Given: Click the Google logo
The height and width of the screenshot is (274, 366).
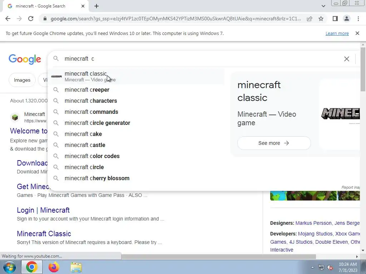Looking at the screenshot, I should (25, 60).
